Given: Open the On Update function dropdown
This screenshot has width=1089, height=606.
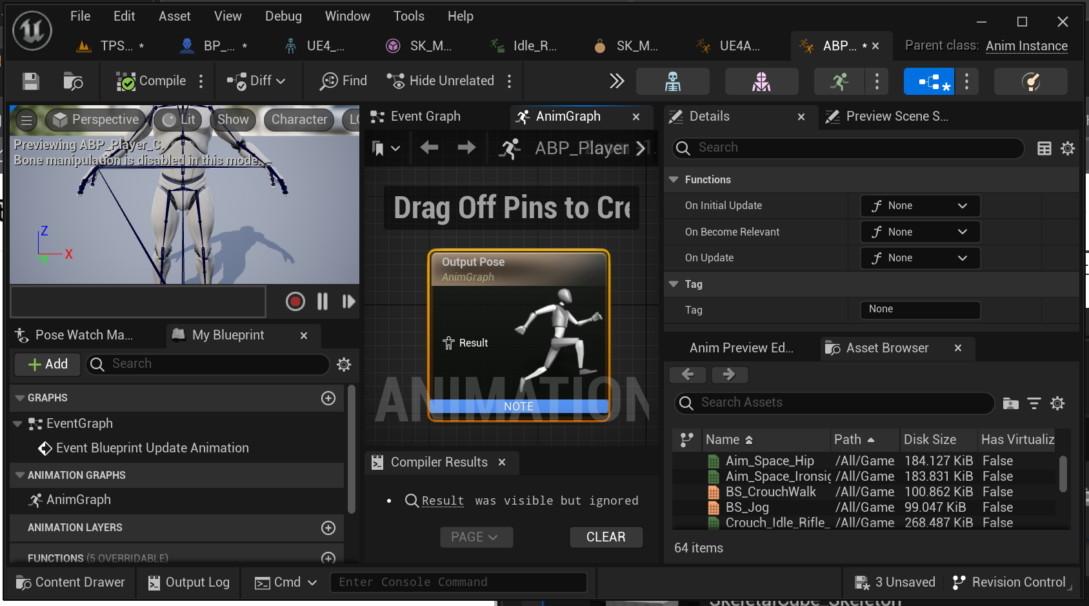Looking at the screenshot, I should pos(920,258).
